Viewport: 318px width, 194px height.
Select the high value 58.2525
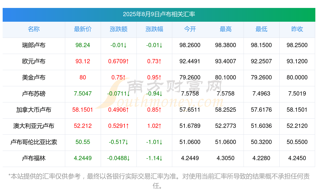(226, 110)
